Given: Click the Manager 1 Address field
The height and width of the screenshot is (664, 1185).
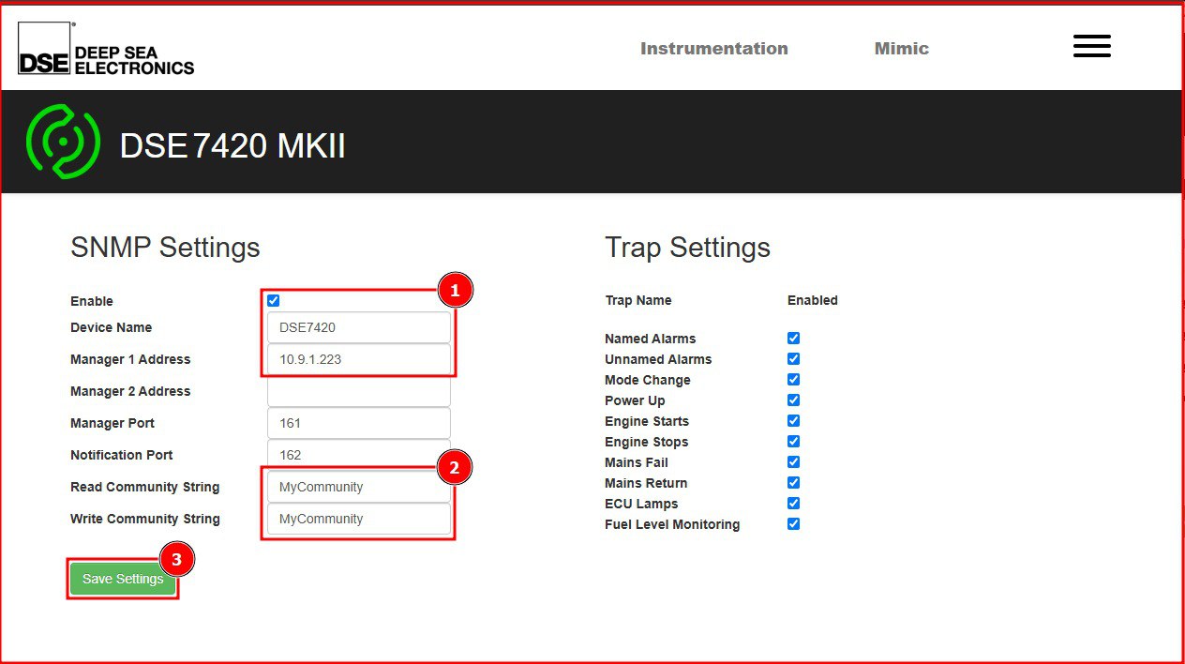Looking at the screenshot, I should [359, 360].
